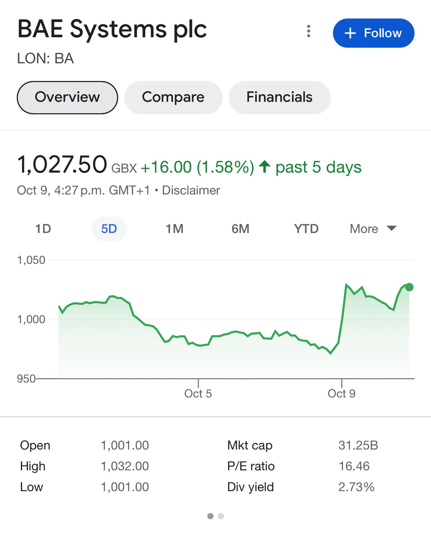Screen dimensions: 431x533
Task: Expand the More time ranges dropdown
Action: (373, 229)
